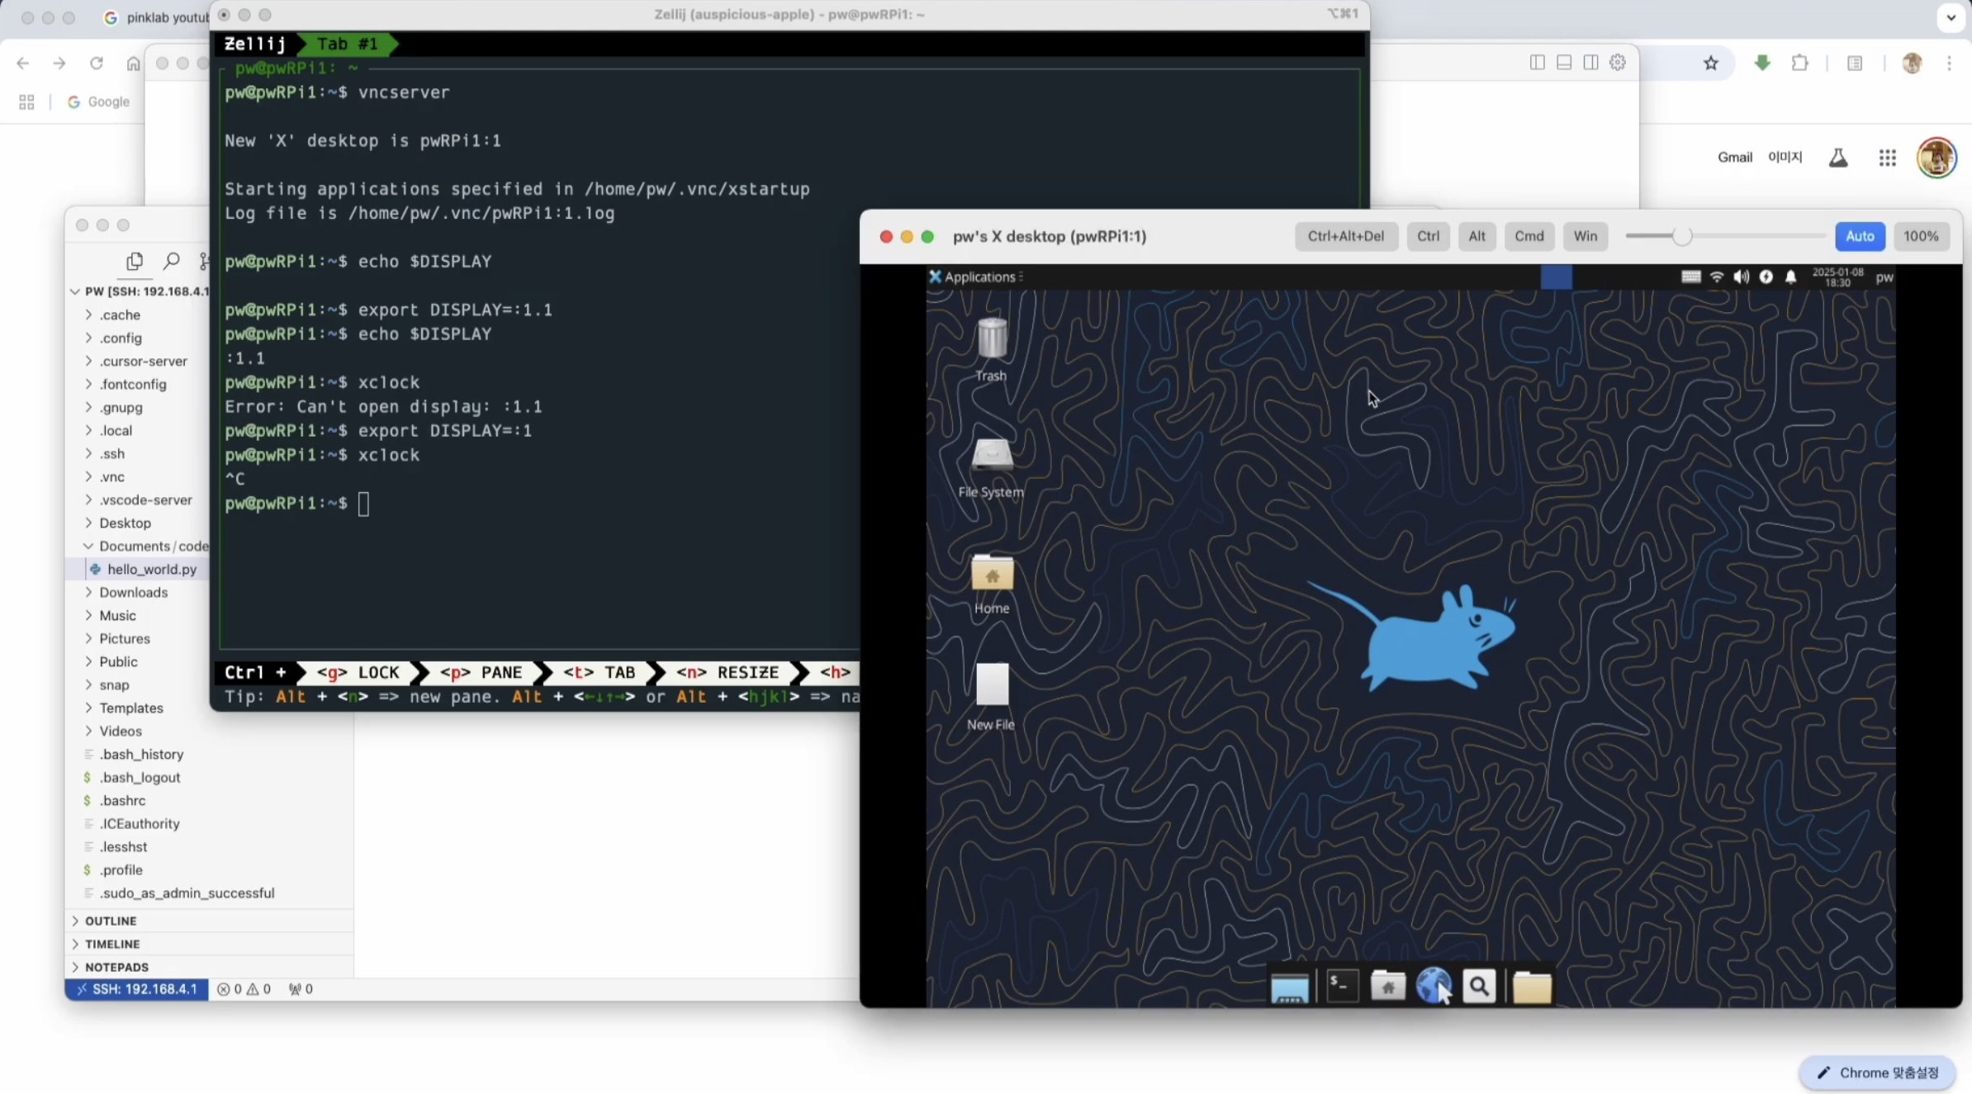Open the Google apps grid icon
1972x1094 pixels.
pos(1888,158)
